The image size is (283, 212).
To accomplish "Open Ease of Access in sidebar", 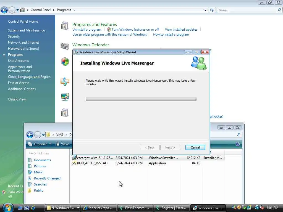I will (19, 83).
